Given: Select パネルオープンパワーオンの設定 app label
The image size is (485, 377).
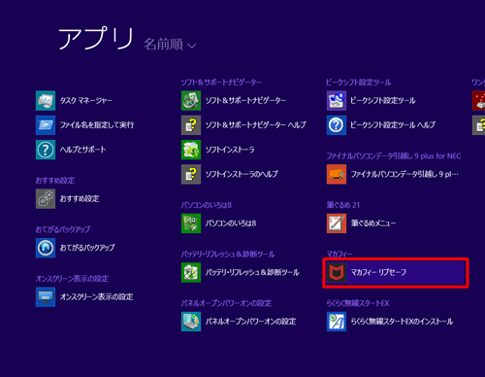Looking at the screenshot, I should [250, 322].
